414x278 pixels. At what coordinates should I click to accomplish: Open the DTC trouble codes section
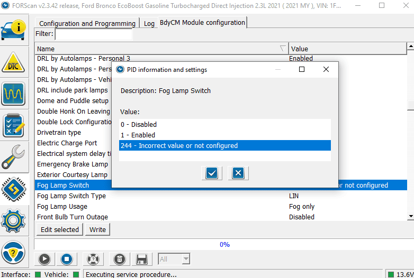pyautogui.click(x=13, y=62)
